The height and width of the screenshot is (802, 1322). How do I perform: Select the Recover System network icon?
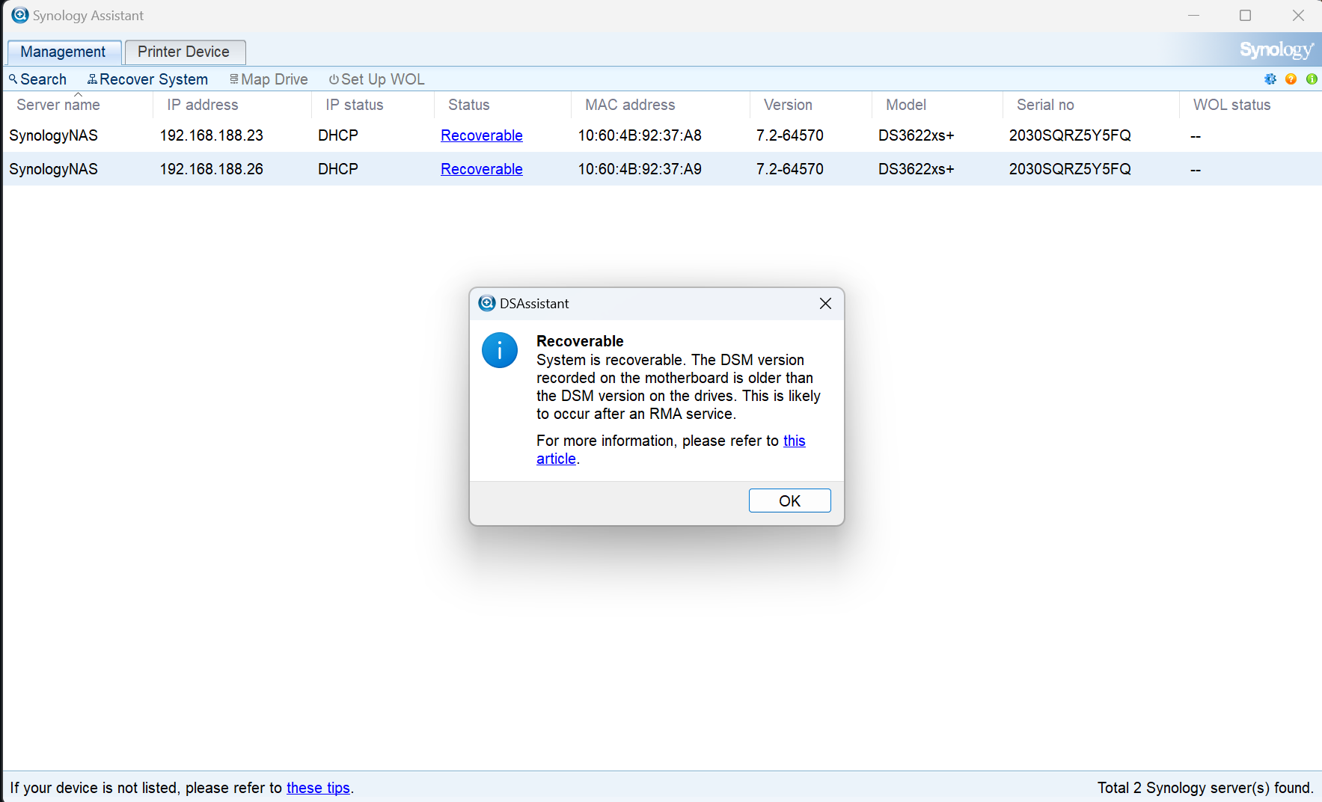point(93,79)
